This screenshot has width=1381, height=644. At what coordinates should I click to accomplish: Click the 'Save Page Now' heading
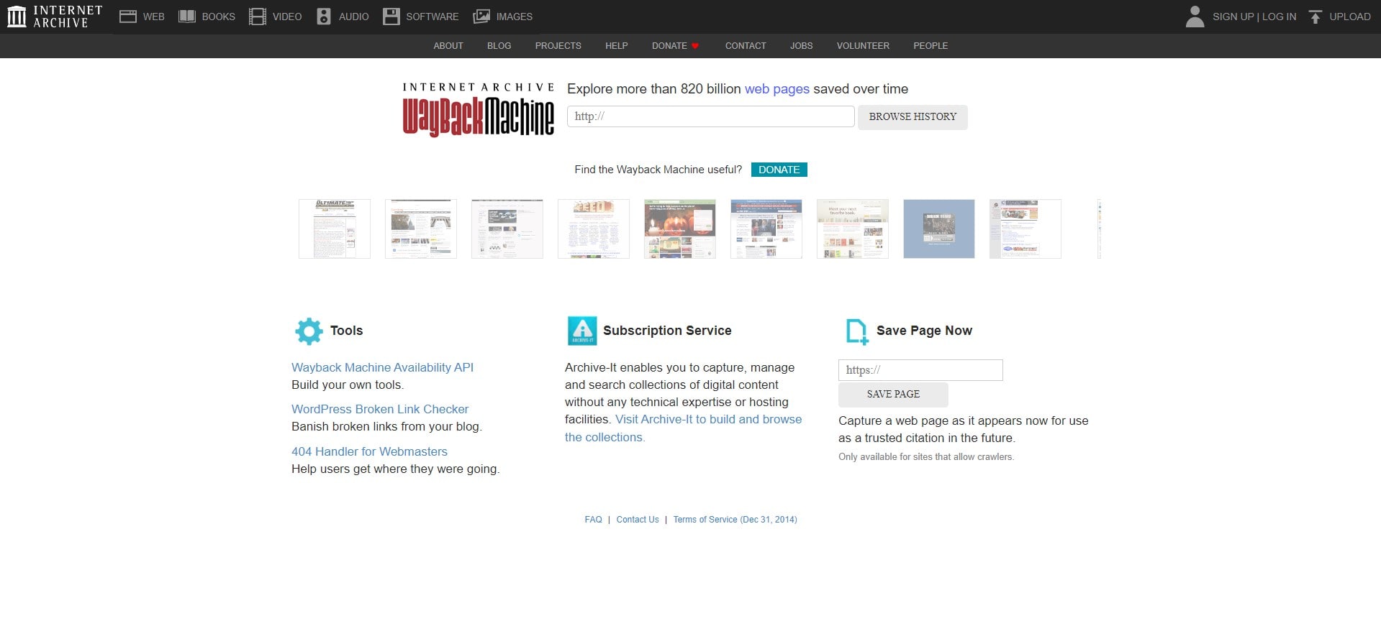[x=924, y=331]
